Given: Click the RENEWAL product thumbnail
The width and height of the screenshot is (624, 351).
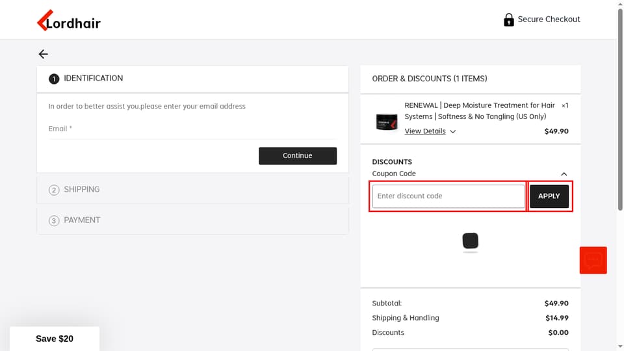Looking at the screenshot, I should tap(386, 121).
